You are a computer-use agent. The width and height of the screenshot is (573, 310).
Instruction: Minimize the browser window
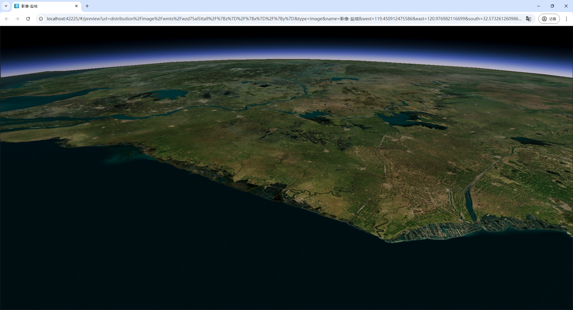(539, 6)
